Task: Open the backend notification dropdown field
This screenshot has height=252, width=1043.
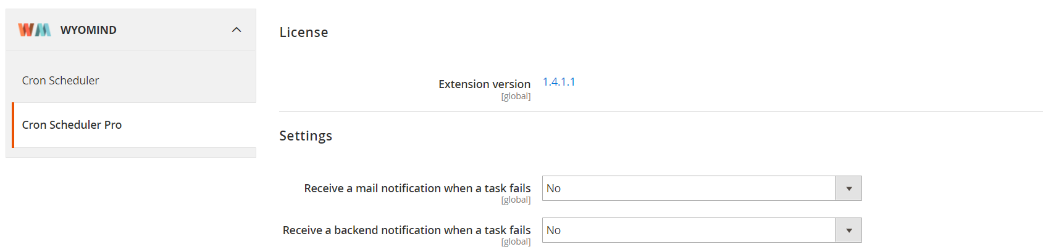Action: [x=702, y=230]
